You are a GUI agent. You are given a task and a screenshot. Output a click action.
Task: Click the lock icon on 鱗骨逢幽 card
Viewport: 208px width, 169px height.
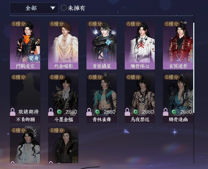tap(165, 112)
